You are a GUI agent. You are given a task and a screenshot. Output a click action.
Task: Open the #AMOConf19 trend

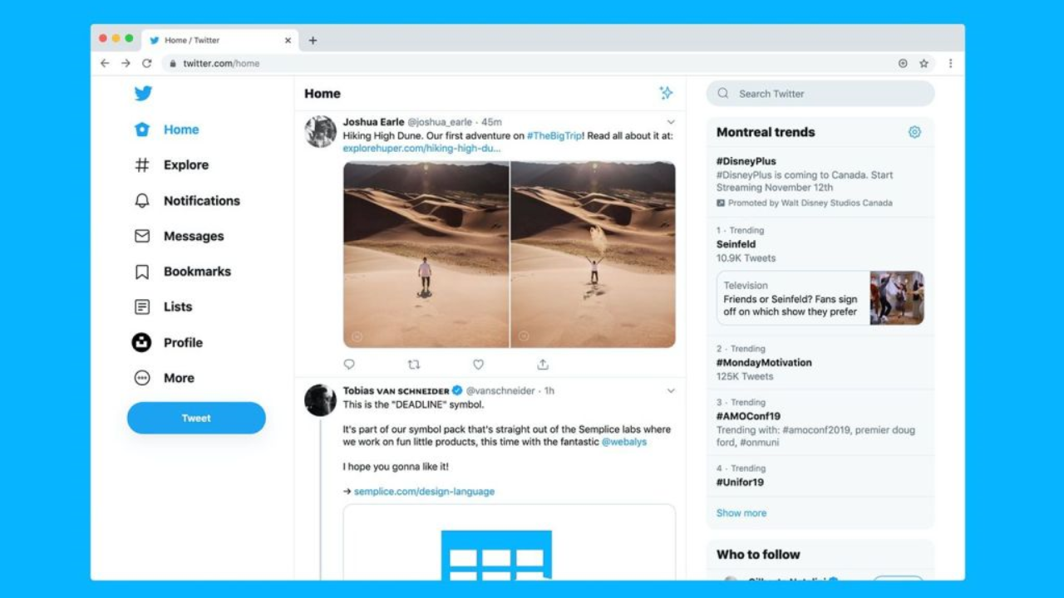pos(820,422)
